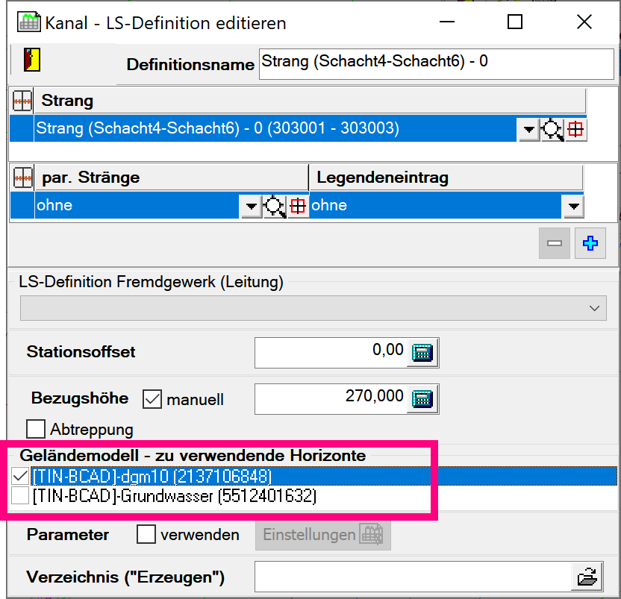Open the Strang selection dropdown
Screen dimensions: 621x599
[x=528, y=131]
